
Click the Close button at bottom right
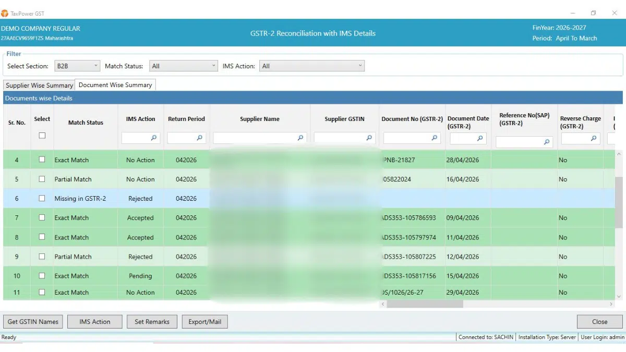pyautogui.click(x=599, y=322)
